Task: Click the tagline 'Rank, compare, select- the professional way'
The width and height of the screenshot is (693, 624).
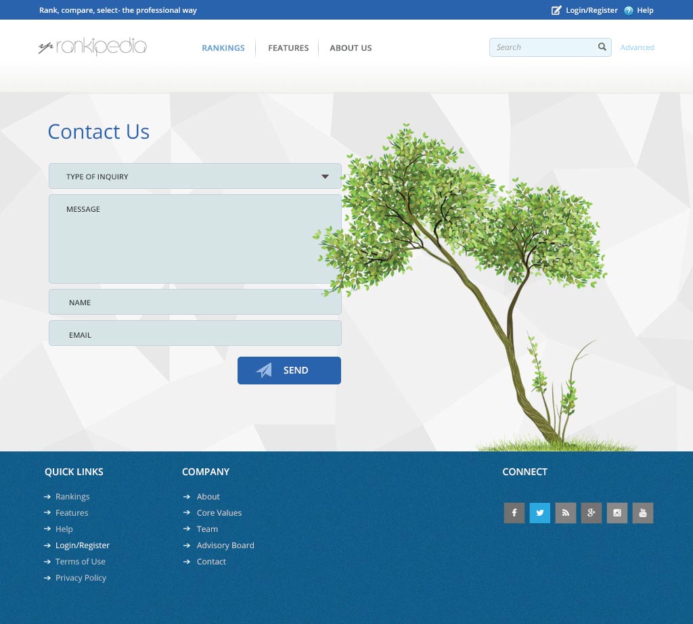Action: [x=118, y=10]
